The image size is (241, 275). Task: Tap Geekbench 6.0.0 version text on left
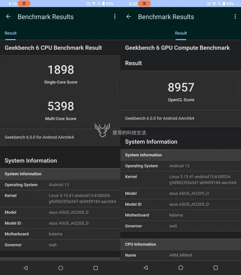pyautogui.click(x=39, y=137)
